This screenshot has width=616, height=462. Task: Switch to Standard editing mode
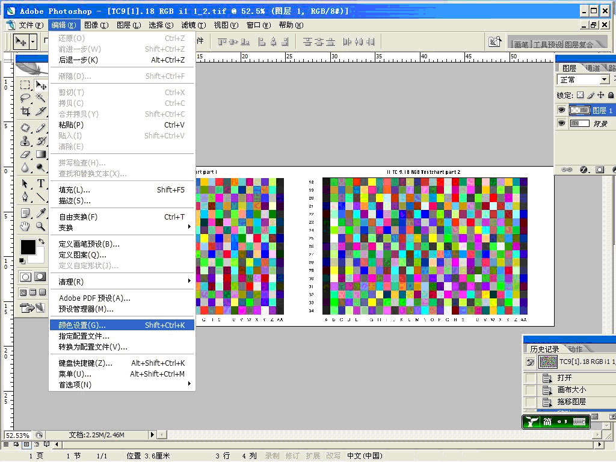25,277
